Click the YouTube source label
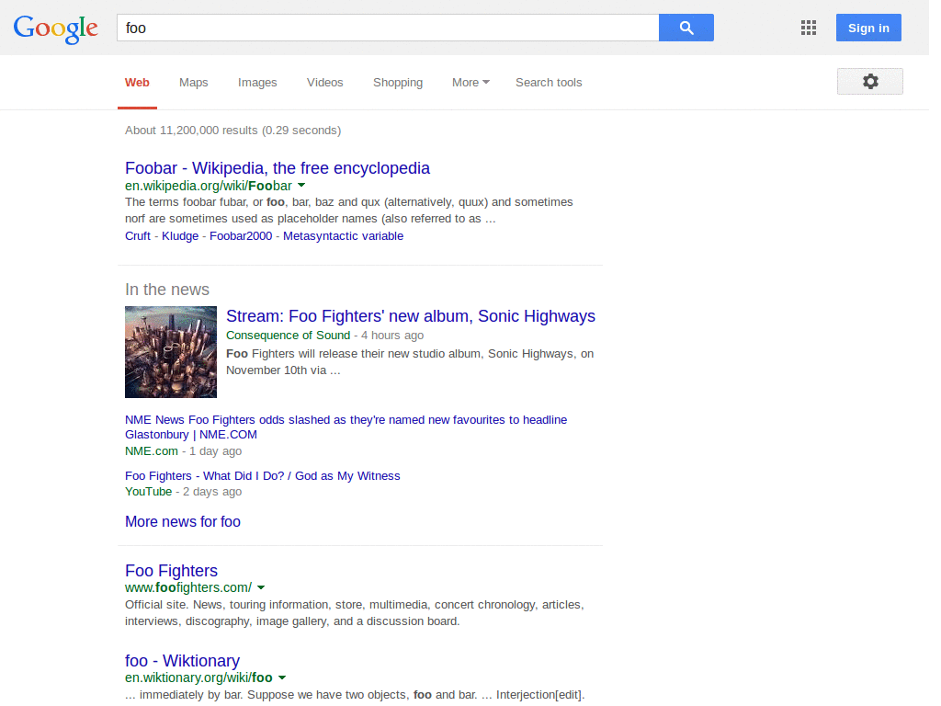The height and width of the screenshot is (706, 941). (x=148, y=492)
